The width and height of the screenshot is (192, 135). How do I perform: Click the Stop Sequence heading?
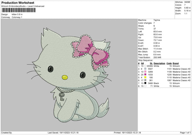point(146,60)
